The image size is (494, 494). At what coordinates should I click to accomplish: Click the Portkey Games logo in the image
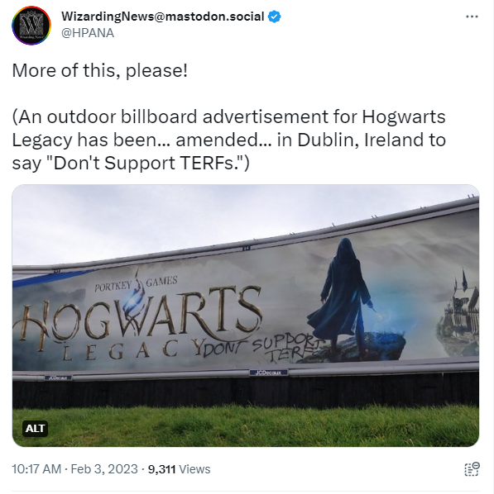pos(136,282)
